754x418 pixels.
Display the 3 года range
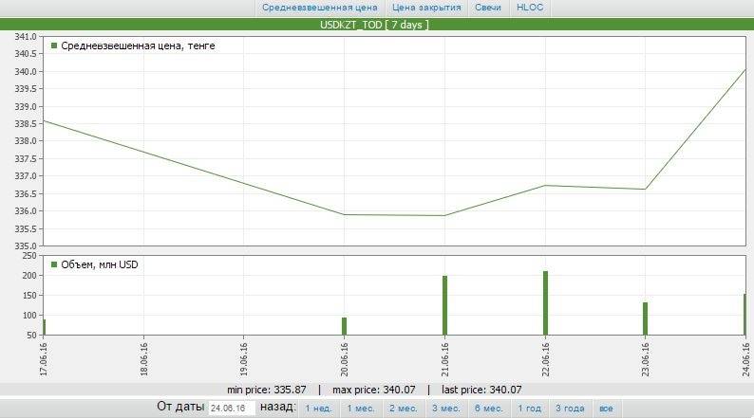click(570, 408)
